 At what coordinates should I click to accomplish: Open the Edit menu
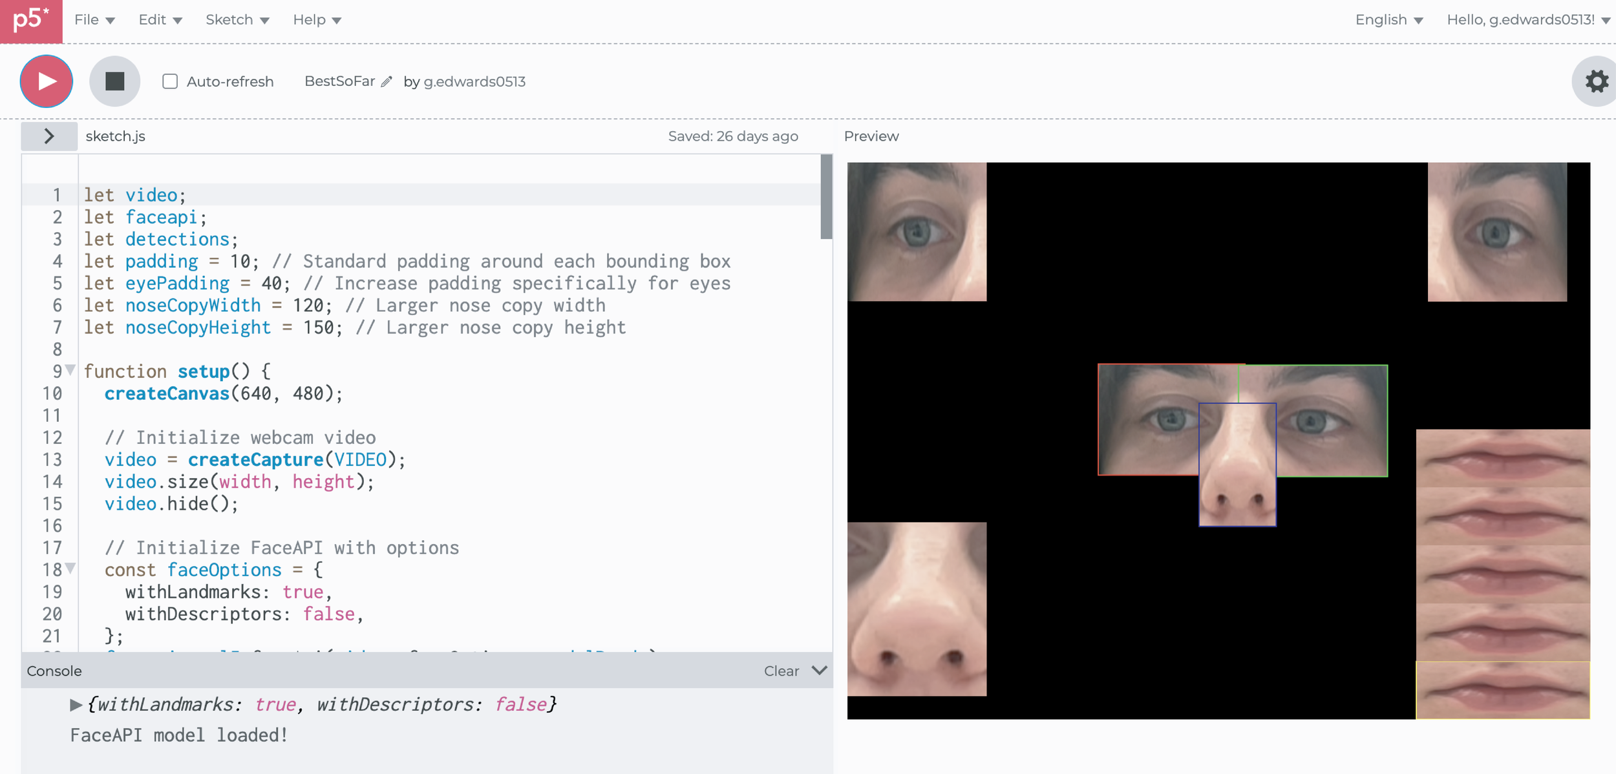[160, 20]
